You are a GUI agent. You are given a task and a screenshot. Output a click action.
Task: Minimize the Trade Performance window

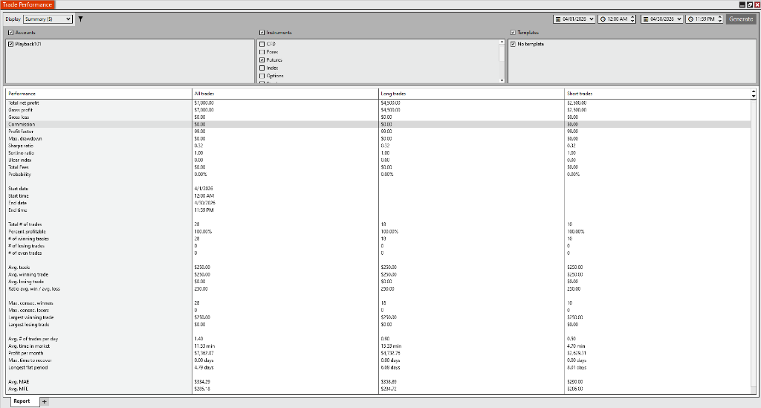(x=742, y=4)
